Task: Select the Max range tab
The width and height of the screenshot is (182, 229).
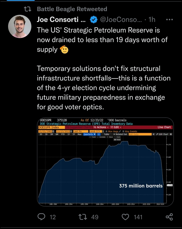Action: (x=80, y=134)
